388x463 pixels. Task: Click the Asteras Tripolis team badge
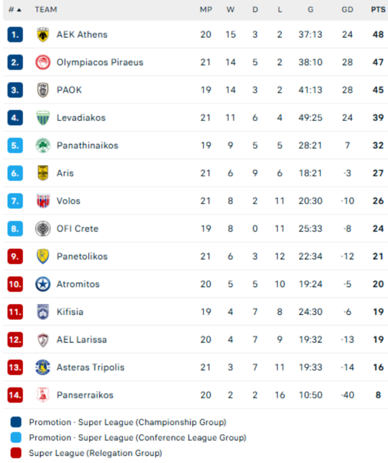[x=43, y=368]
